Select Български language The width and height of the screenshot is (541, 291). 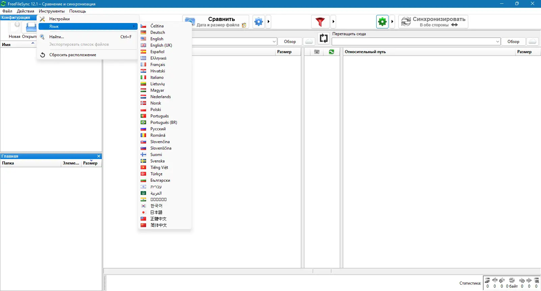click(x=165, y=180)
